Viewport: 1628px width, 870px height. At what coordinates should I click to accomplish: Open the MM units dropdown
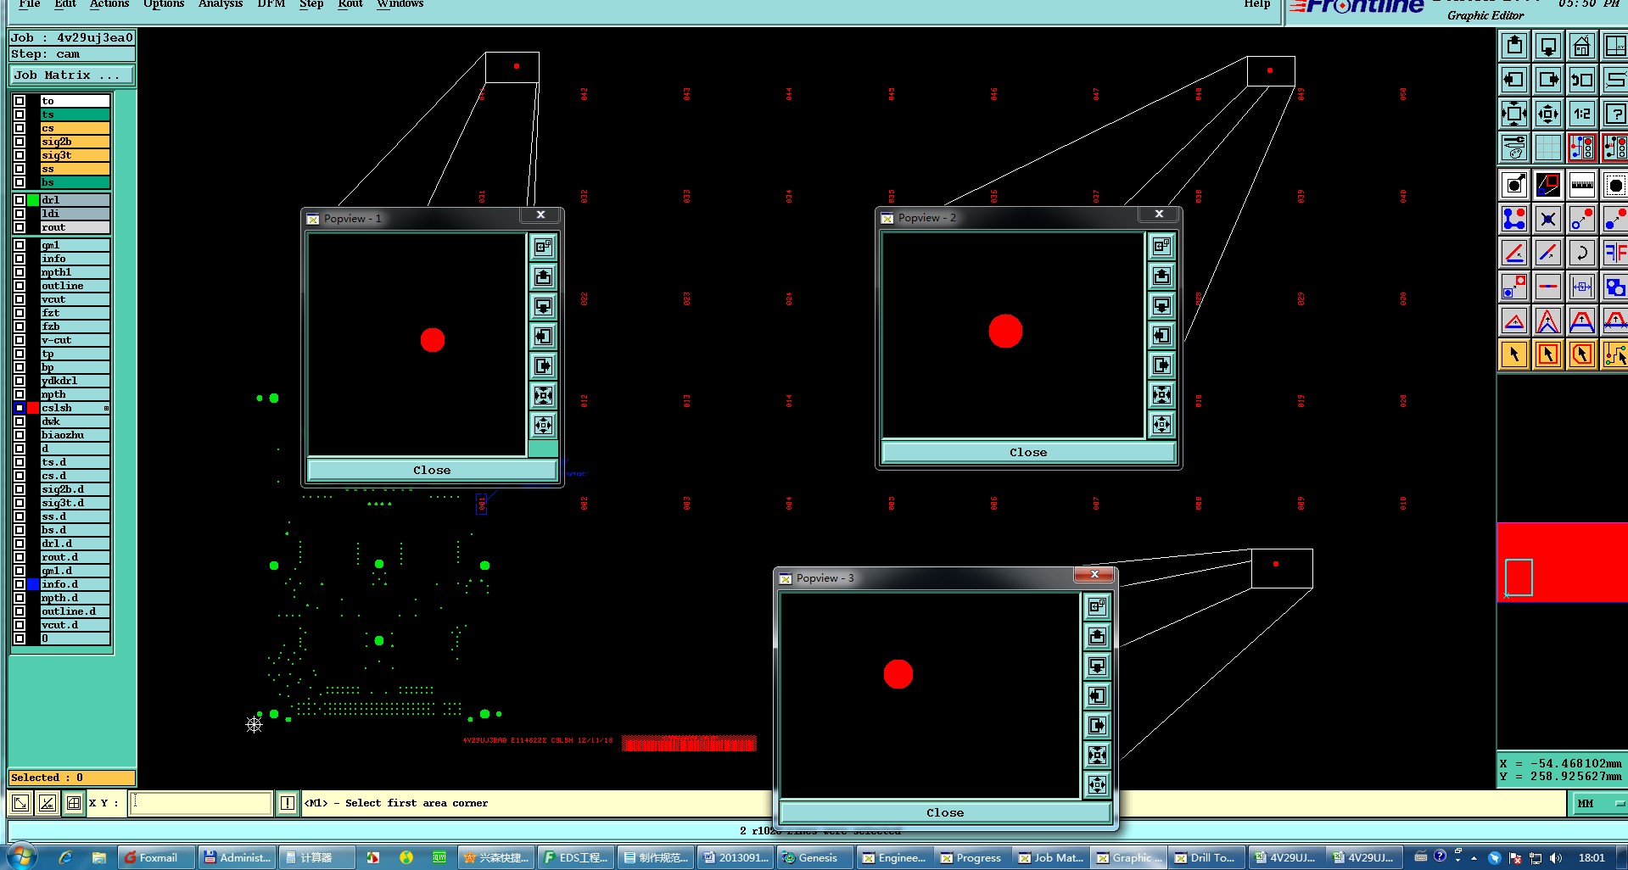(1599, 803)
